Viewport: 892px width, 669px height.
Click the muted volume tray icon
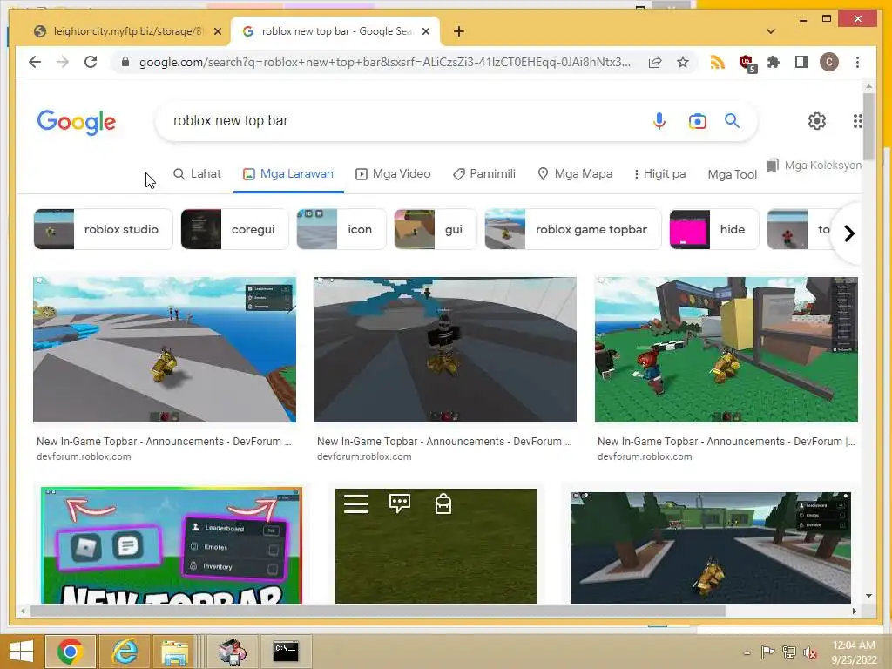coord(809,652)
